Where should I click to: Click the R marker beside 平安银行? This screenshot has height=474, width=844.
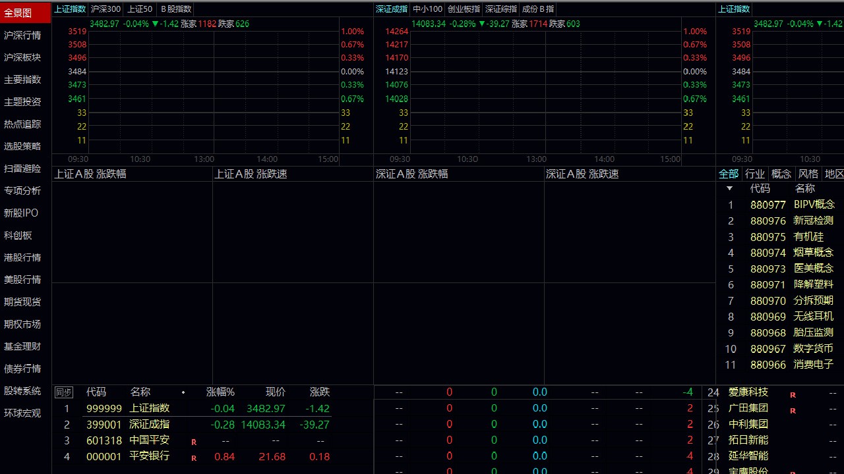194,458
